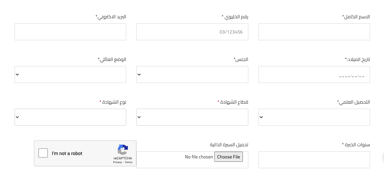Open the التحصيل العلمي dropdown

click(x=314, y=117)
